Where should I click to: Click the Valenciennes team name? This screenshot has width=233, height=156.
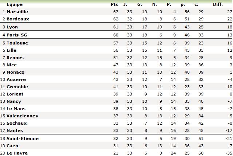[x=22, y=116]
